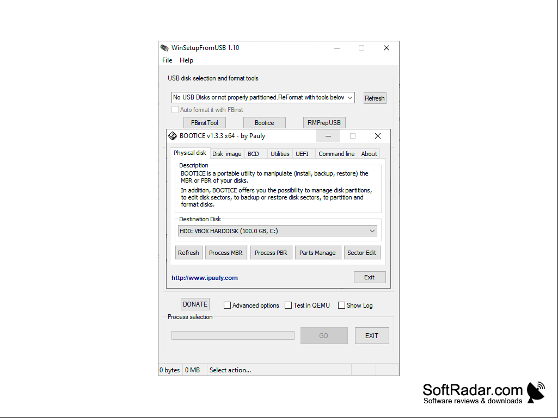Enable Advanced options checkbox

point(227,305)
